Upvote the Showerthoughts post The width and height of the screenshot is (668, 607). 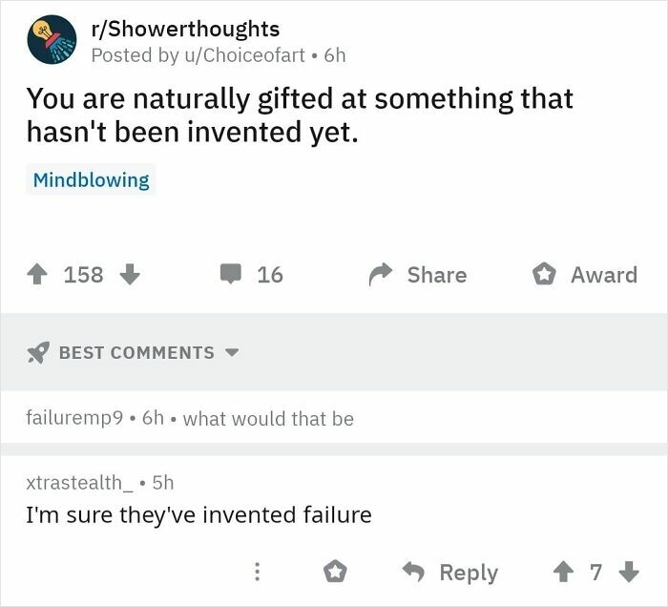(x=41, y=275)
